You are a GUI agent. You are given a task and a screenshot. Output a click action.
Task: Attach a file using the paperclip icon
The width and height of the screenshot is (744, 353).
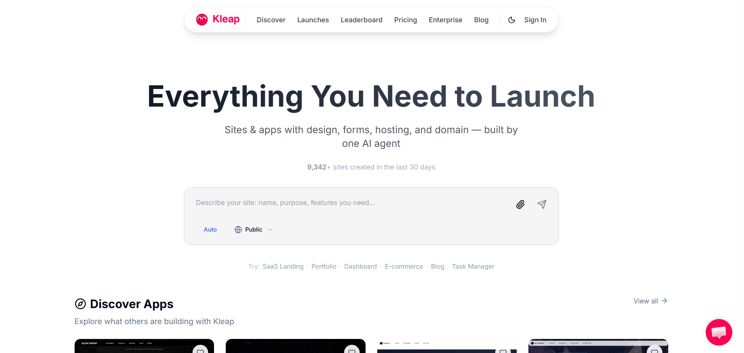click(520, 204)
